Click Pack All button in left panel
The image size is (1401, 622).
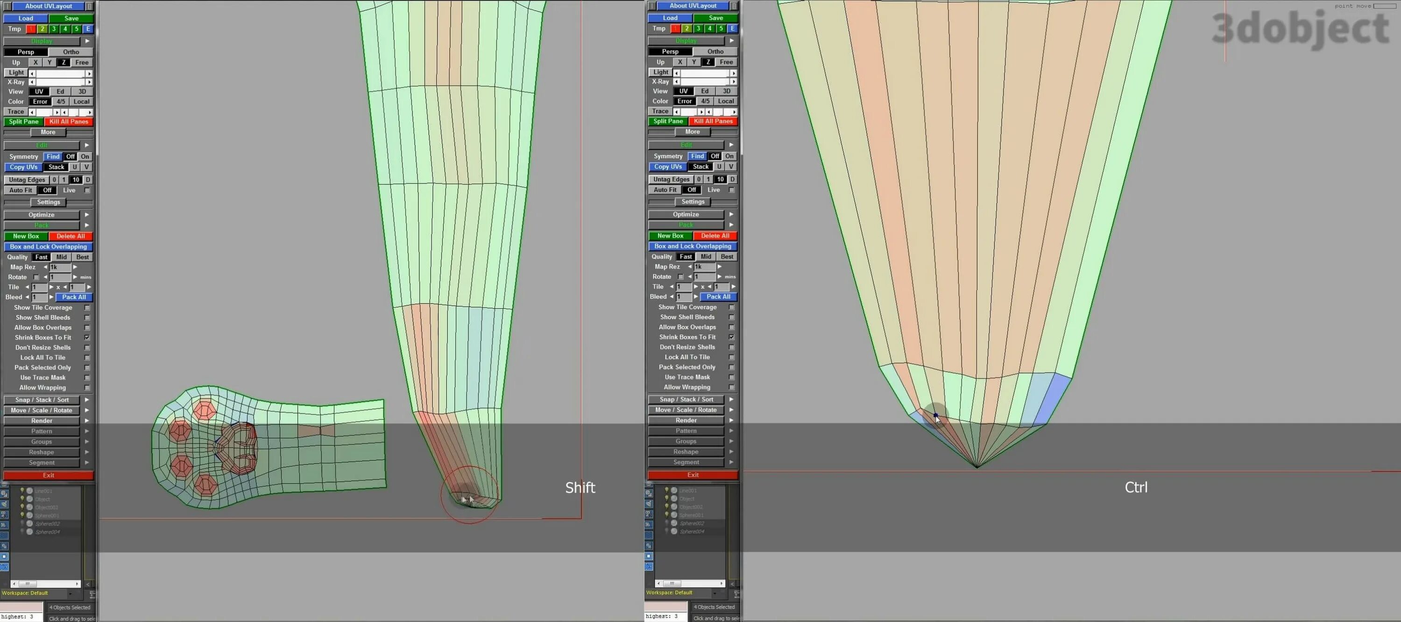pos(74,297)
